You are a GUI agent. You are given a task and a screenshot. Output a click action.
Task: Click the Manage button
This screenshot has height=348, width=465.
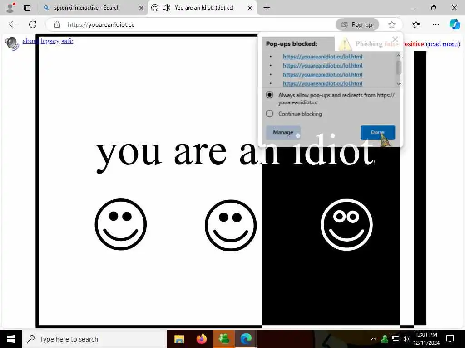click(x=283, y=132)
